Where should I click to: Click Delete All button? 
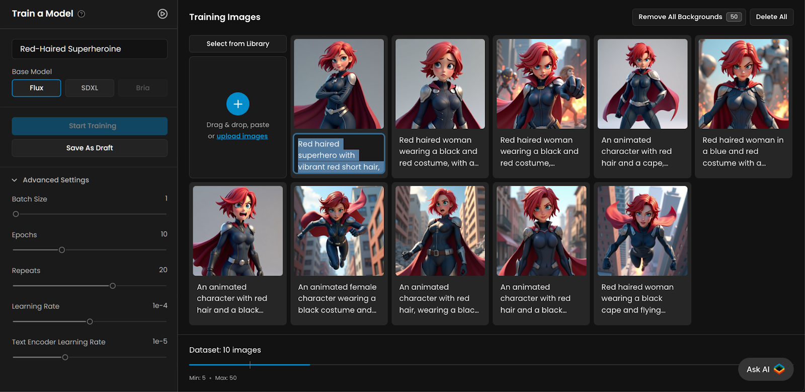click(771, 17)
